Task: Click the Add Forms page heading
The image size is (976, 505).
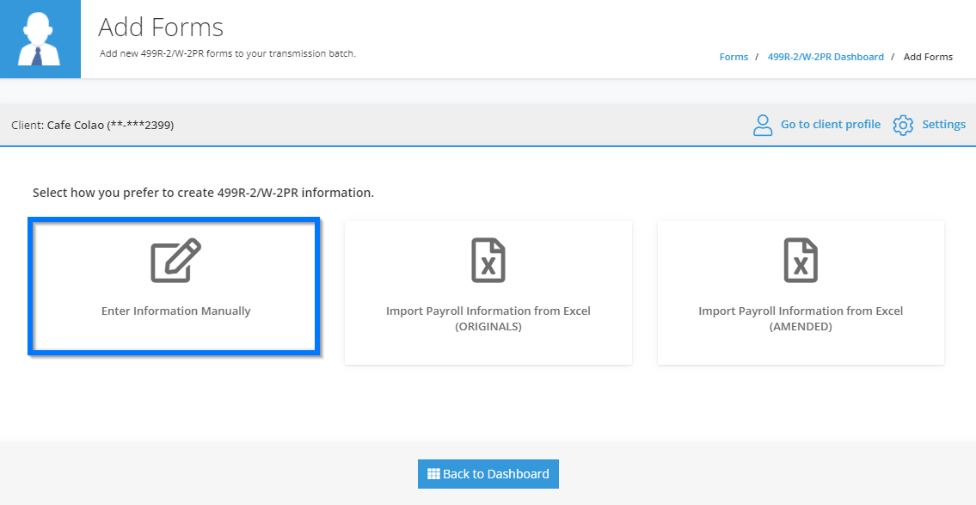Action: [161, 28]
